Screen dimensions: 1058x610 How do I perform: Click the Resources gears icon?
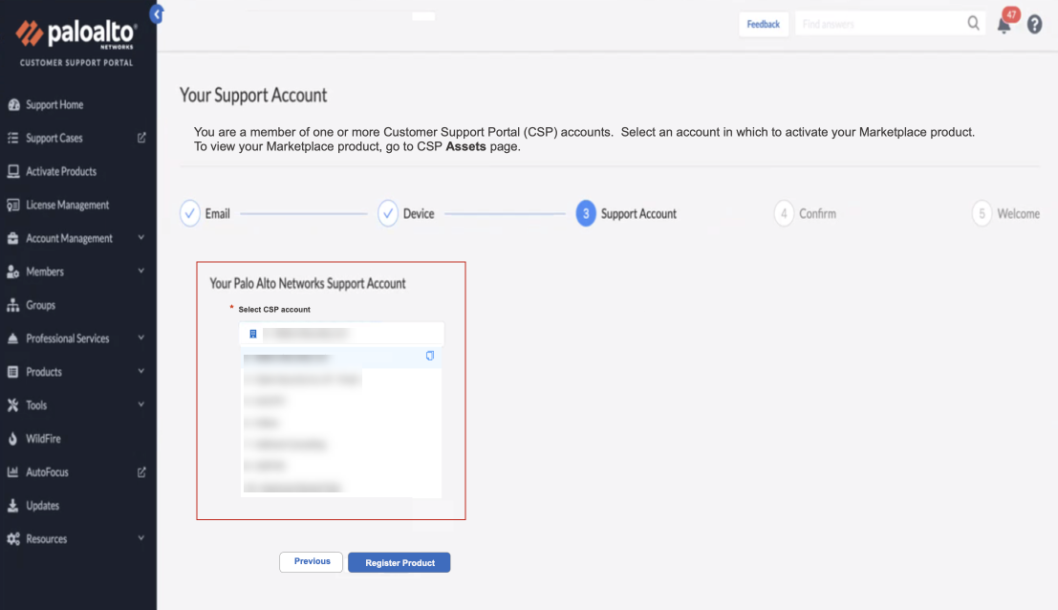[12, 538]
